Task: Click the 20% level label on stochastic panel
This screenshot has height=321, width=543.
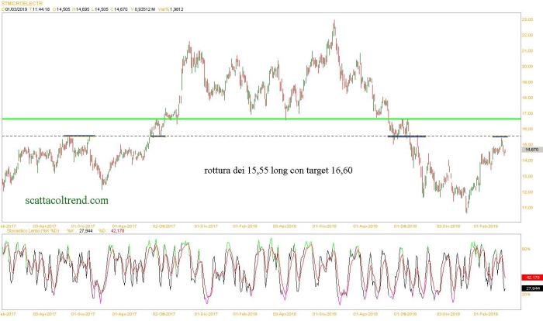Action: pos(526,295)
